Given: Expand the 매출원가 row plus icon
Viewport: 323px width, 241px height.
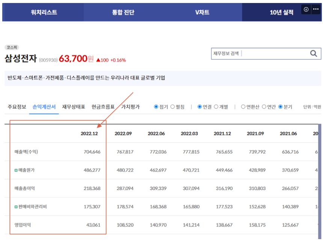Looking at the screenshot, I should (x=16, y=170).
